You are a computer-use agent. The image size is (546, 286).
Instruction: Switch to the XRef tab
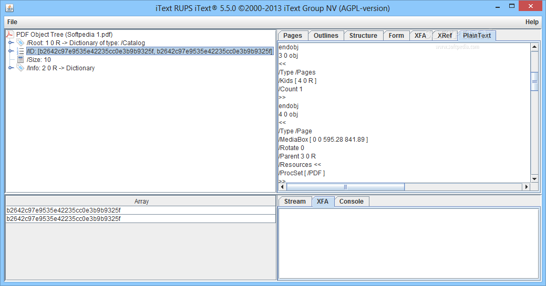445,36
